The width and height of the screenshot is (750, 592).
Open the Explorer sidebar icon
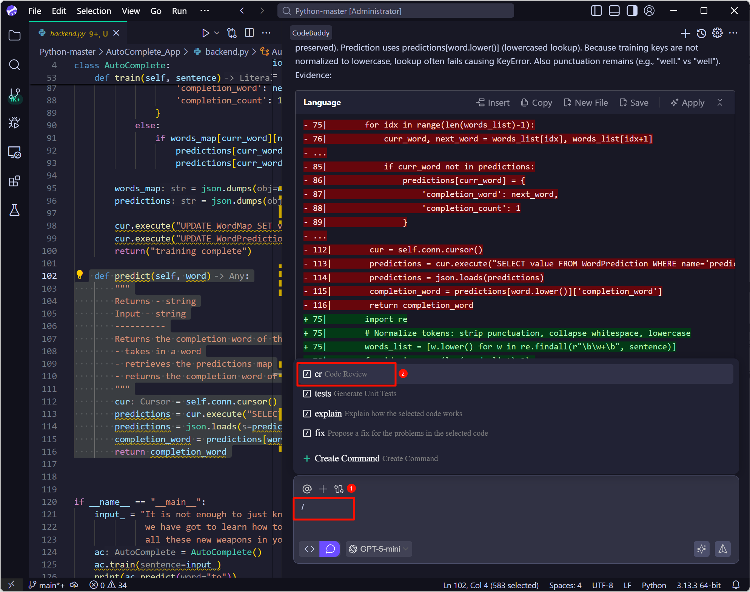[x=14, y=36]
